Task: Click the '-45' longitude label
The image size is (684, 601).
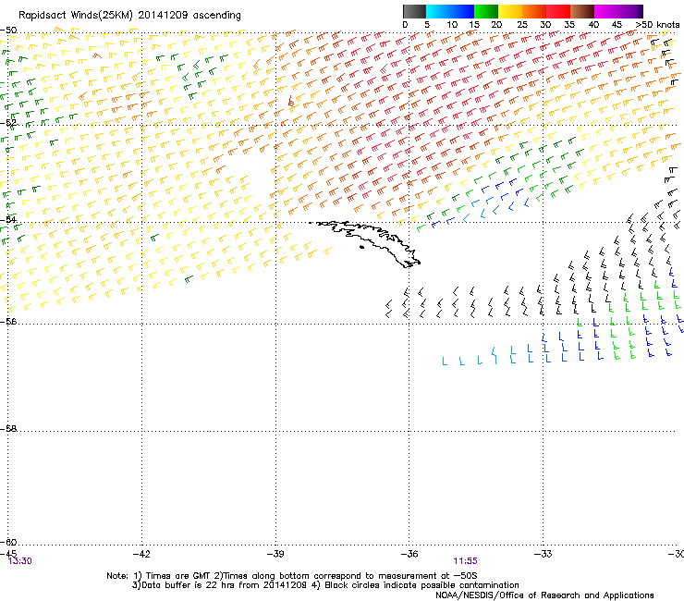Action: tap(8, 554)
